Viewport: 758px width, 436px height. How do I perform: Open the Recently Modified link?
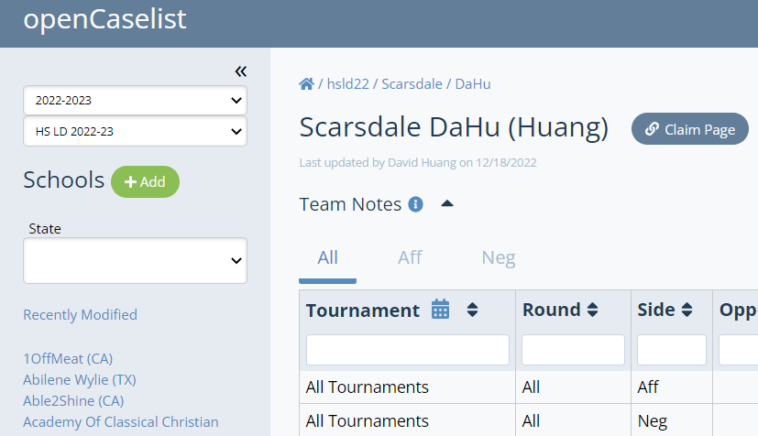pos(80,314)
